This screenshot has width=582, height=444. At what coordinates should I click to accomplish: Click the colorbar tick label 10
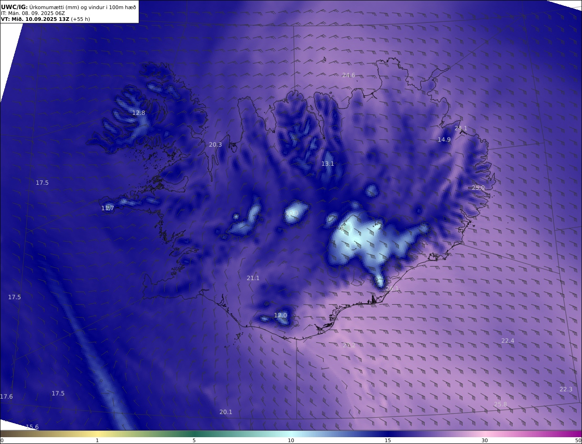[291, 440]
